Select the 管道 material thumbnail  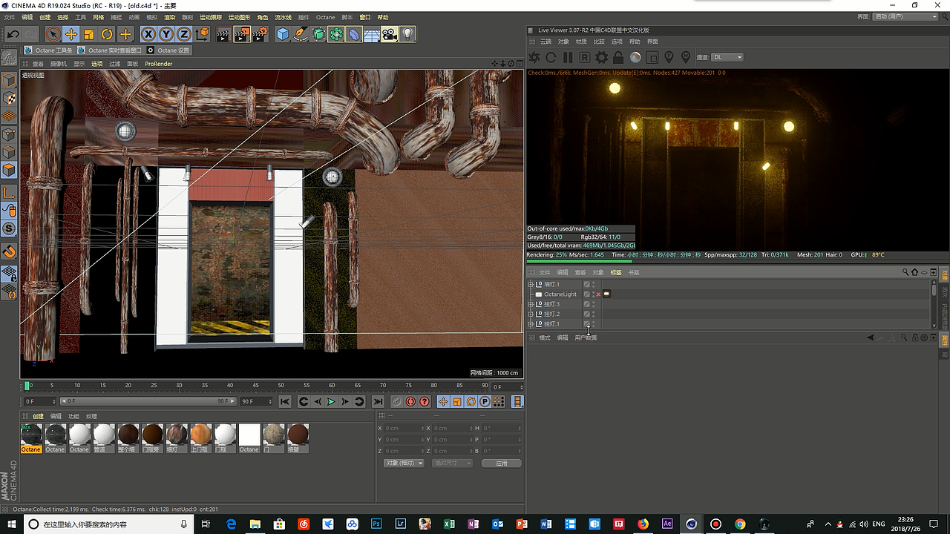(x=103, y=438)
